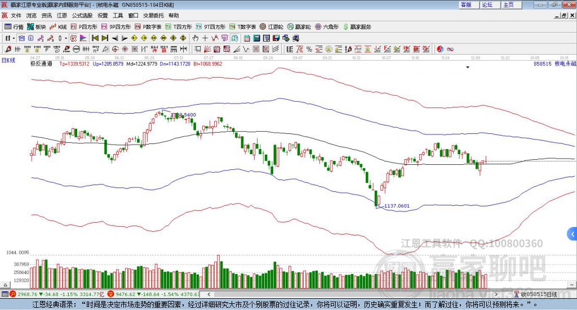Click the 1137.0601 low price label
The width and height of the screenshot is (577, 310).
397,206
